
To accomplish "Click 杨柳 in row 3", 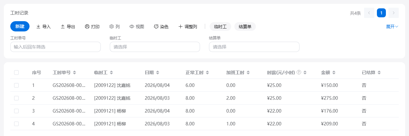I will [x=121, y=111].
